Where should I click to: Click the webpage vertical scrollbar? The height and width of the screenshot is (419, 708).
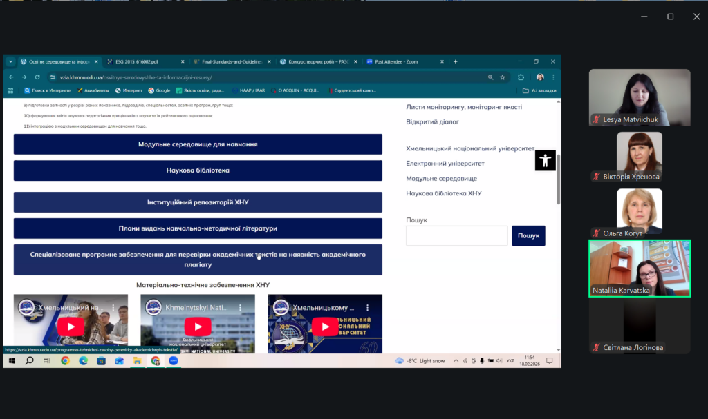558,179
